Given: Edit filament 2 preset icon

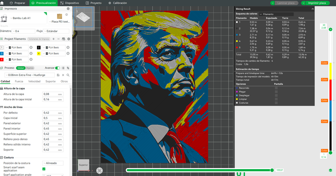Looking at the screenshot, I should point(68,47).
